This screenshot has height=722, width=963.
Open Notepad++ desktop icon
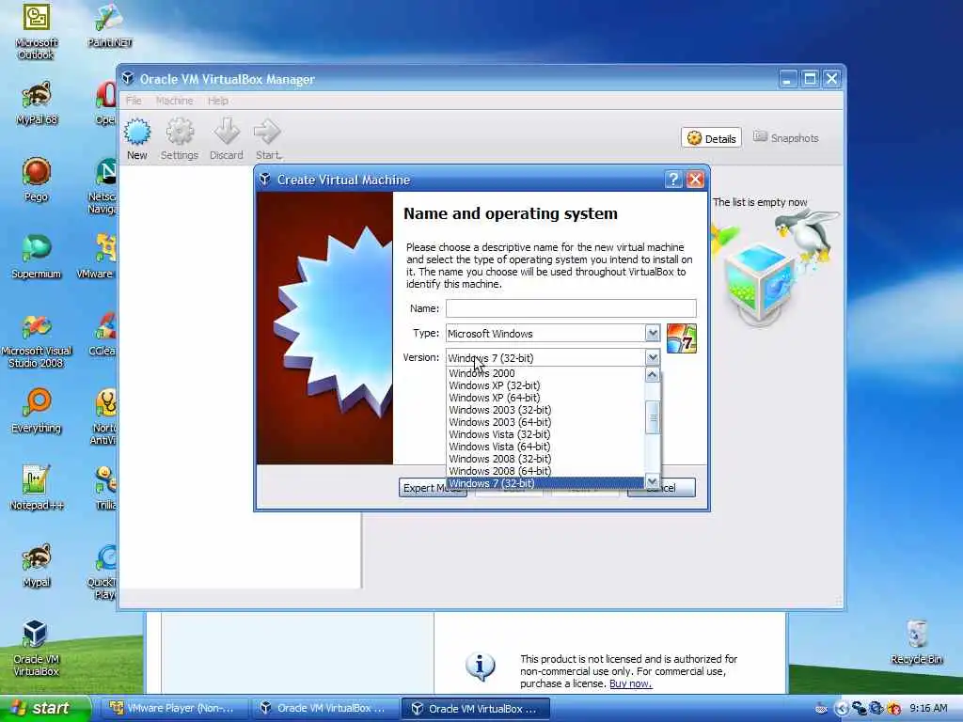(x=37, y=488)
